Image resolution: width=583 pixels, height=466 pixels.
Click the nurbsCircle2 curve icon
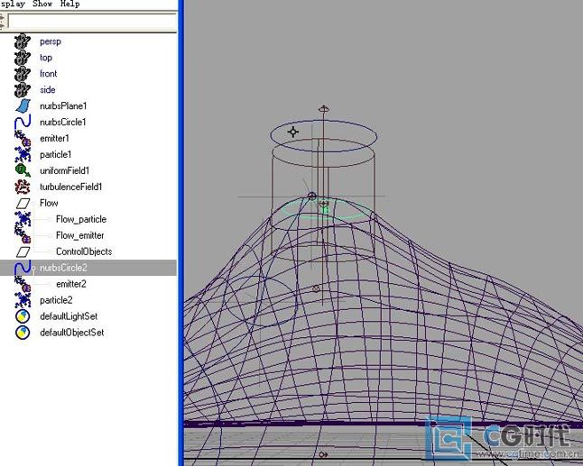(23, 268)
